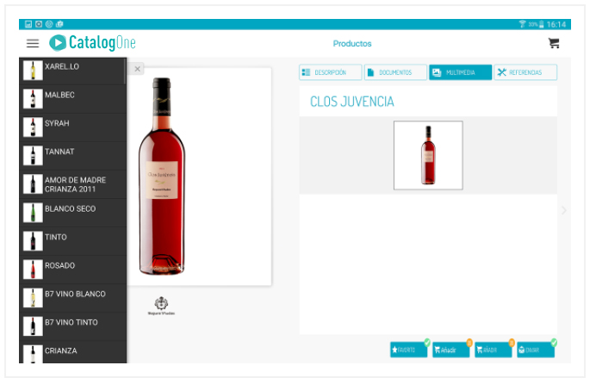The height and width of the screenshot is (384, 590).
Task: Click the orange badge on uppercase AÑADIR
Action: click(x=512, y=343)
